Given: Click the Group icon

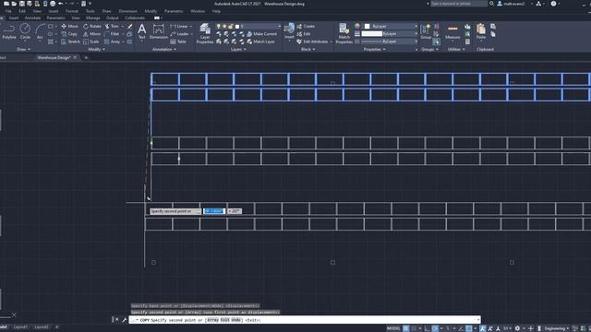Looking at the screenshot, I should (x=426, y=31).
